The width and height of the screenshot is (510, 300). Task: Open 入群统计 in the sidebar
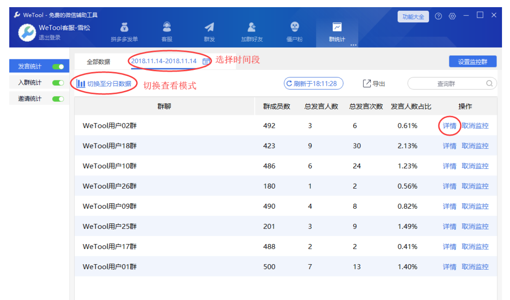tap(29, 83)
